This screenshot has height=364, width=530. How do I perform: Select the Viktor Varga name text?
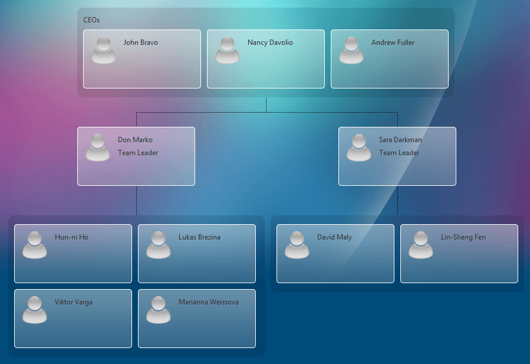[x=73, y=303]
